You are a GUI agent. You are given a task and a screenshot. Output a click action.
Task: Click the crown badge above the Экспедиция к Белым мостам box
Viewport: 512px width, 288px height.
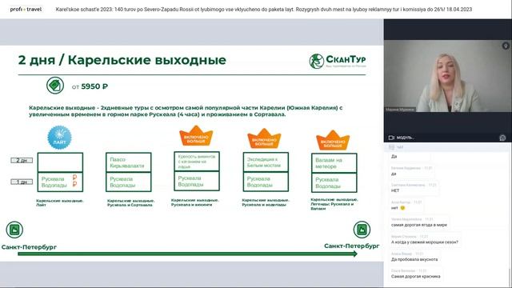tap(264, 138)
